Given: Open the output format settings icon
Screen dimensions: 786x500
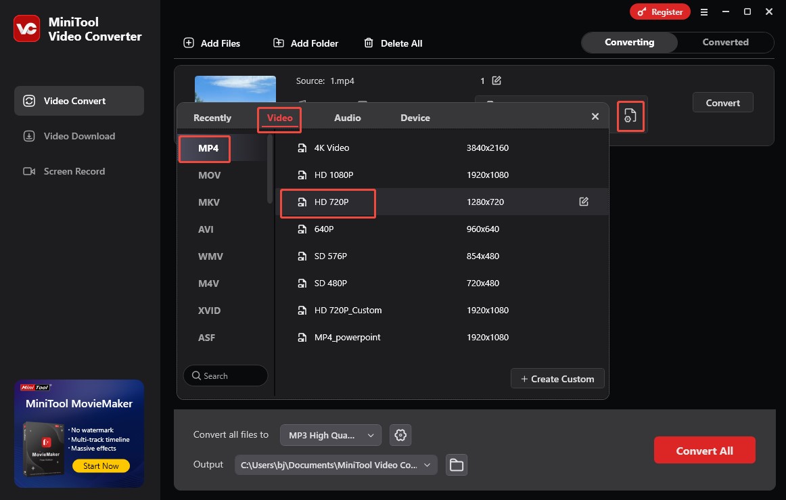Looking at the screenshot, I should pyautogui.click(x=630, y=116).
